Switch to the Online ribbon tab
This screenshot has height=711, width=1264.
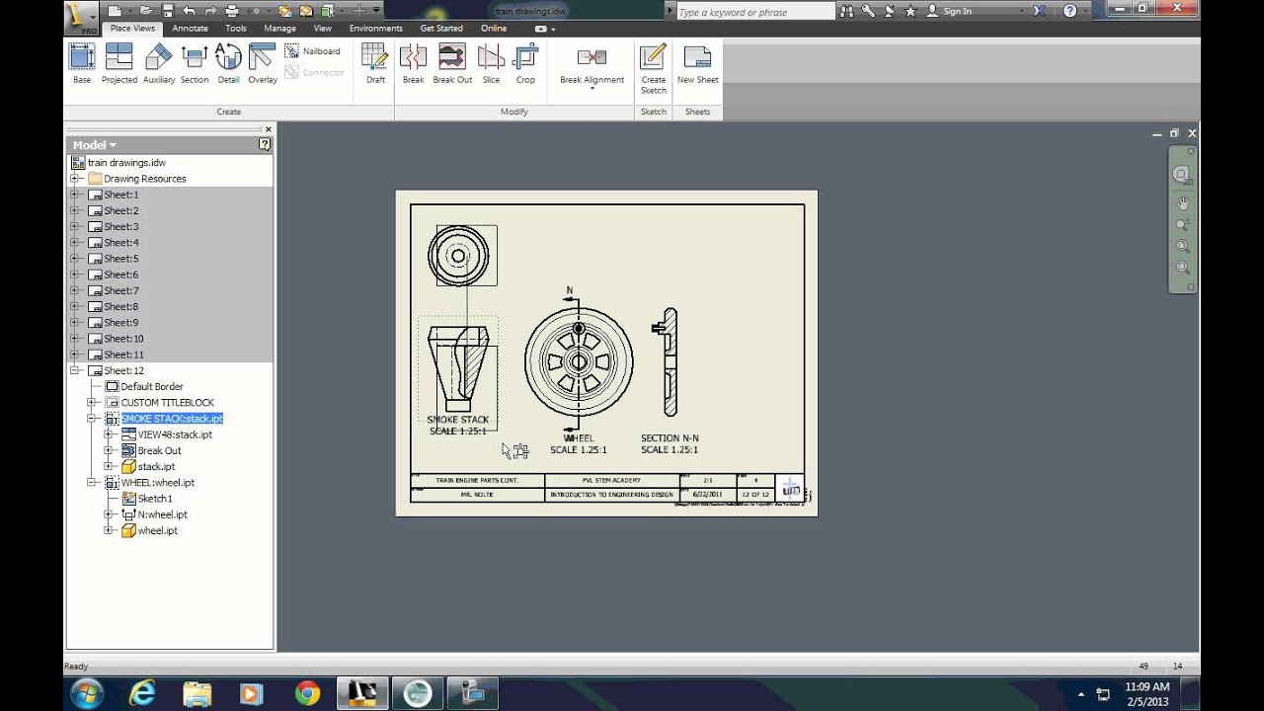pos(494,29)
